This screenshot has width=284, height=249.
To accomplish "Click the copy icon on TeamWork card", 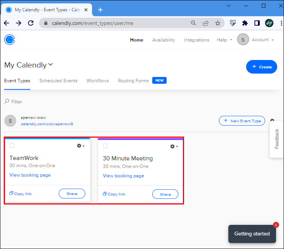I will click(x=11, y=193).
